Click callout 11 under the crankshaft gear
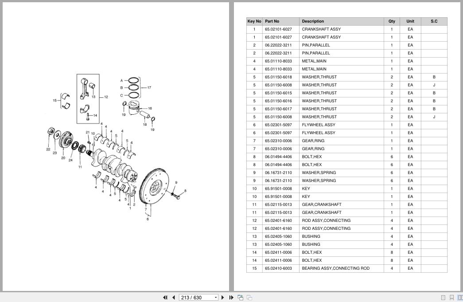This screenshot has height=302, width=463. (x=80, y=167)
